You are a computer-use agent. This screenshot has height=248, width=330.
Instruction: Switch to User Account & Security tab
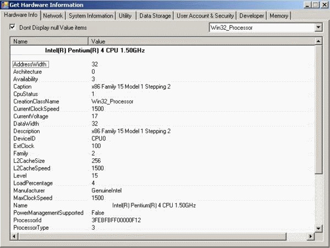click(205, 16)
